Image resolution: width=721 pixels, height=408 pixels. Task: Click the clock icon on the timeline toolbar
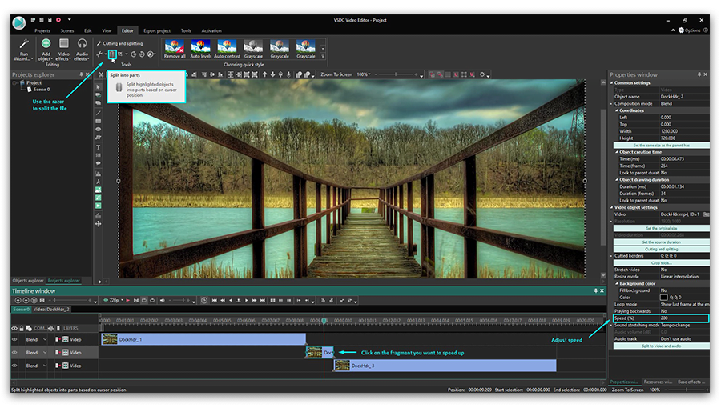[x=204, y=300]
